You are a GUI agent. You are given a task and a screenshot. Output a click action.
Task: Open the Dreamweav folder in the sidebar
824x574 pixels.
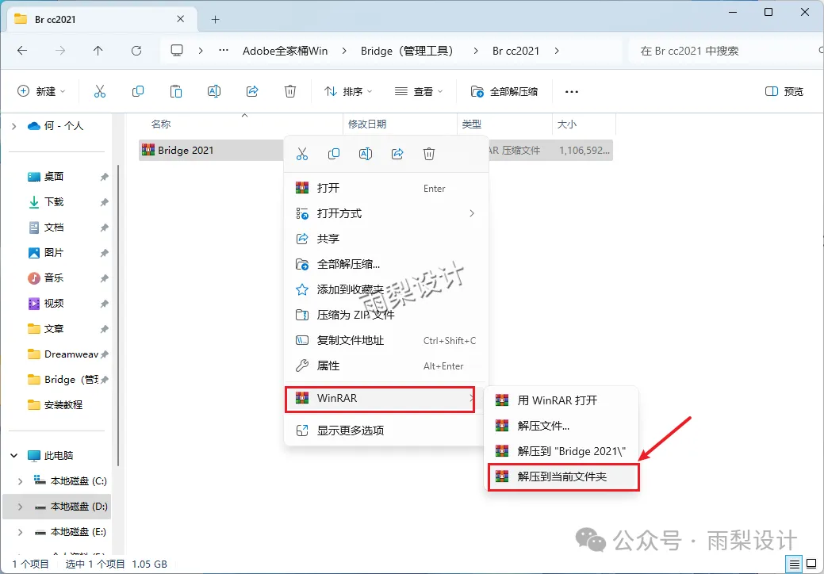71,354
